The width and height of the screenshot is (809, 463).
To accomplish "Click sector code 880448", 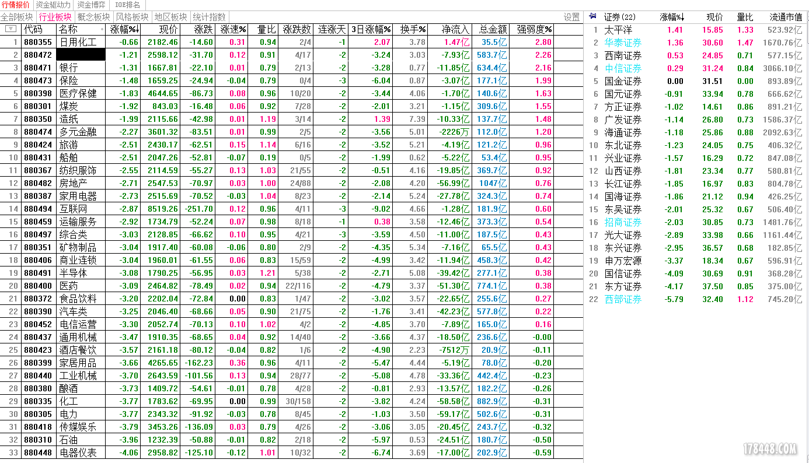I will click(38, 453).
